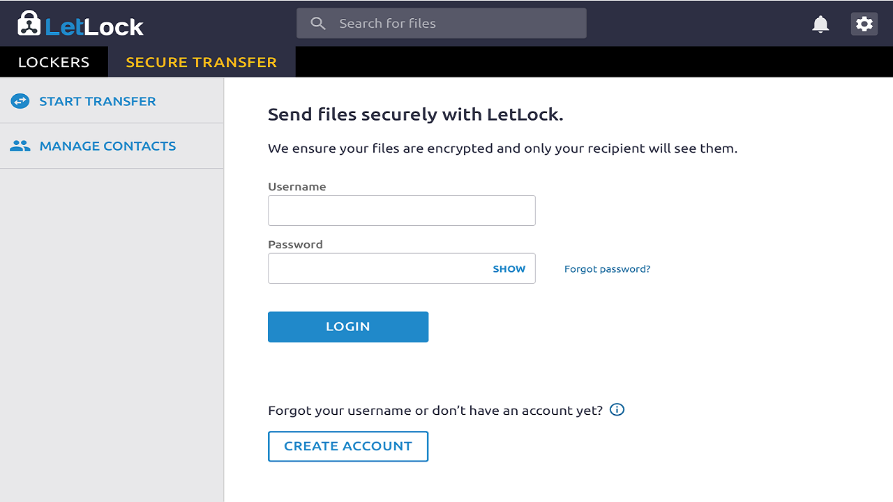Viewport: 893px width, 502px height.
Task: Follow the Forgot password? link
Action: 608,269
